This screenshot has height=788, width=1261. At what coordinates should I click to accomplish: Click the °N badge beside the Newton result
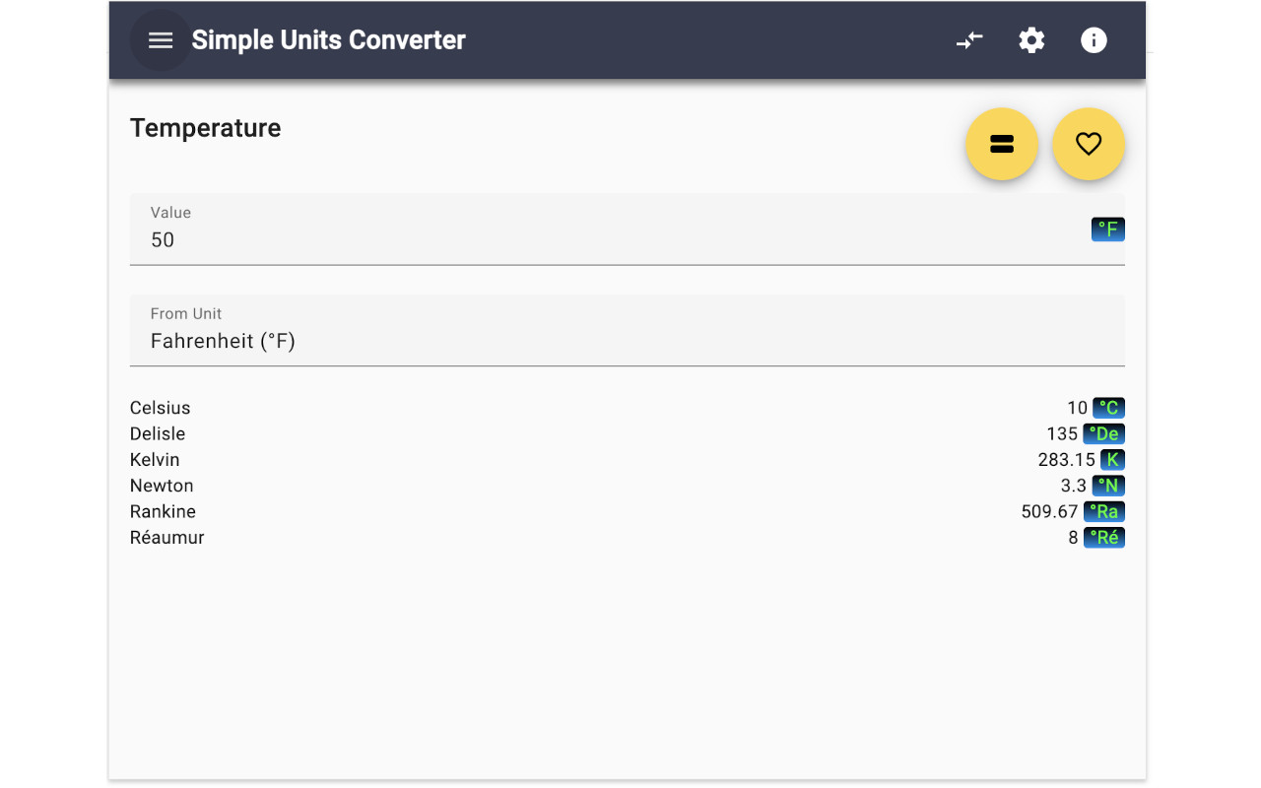(x=1107, y=486)
